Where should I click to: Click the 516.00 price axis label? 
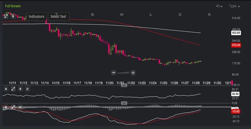(236, 18)
